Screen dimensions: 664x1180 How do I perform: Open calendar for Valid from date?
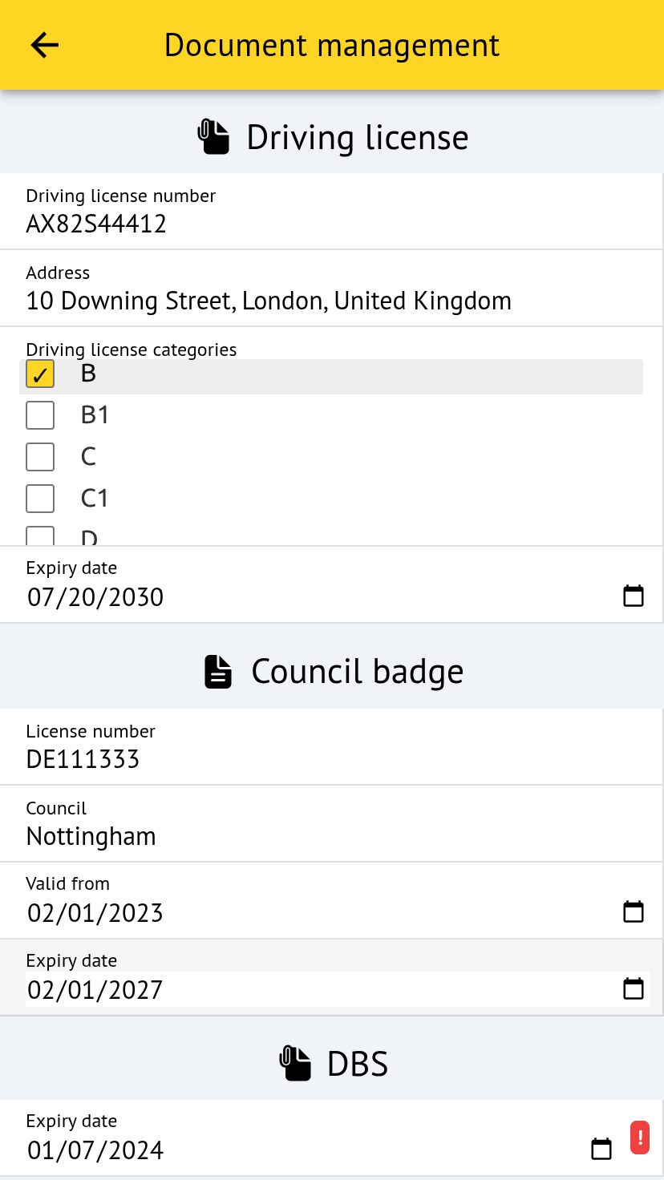point(634,911)
